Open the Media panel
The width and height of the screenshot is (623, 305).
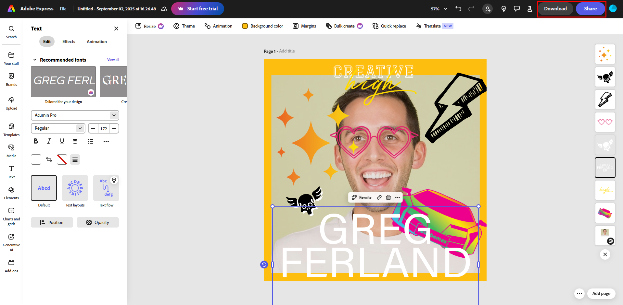point(11,151)
